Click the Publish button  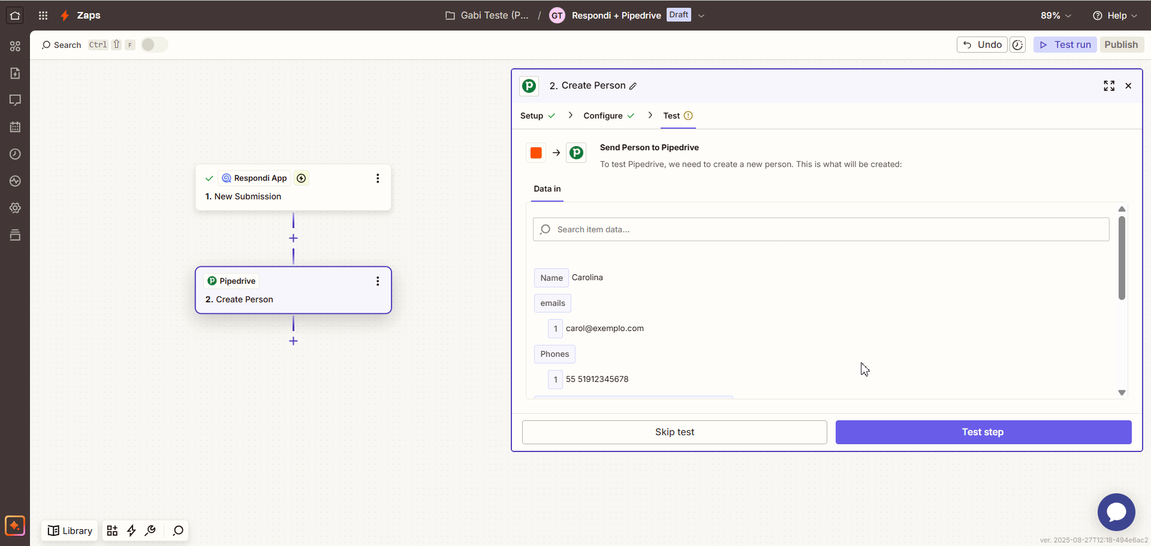pyautogui.click(x=1121, y=45)
